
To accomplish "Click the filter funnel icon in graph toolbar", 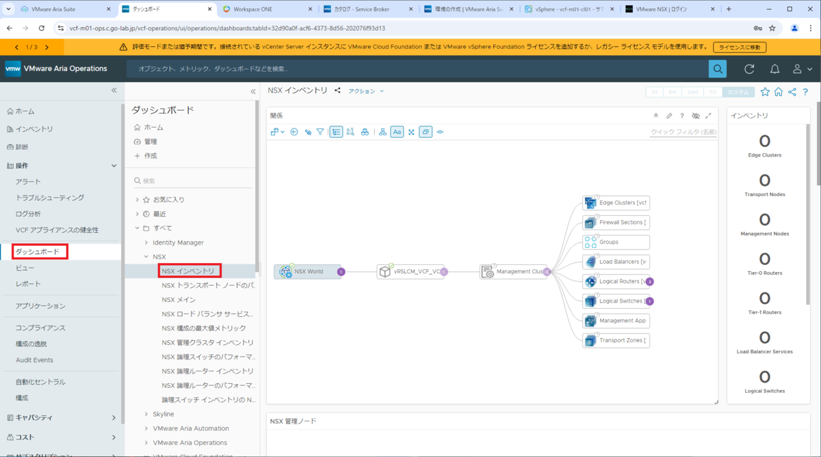I will point(320,132).
